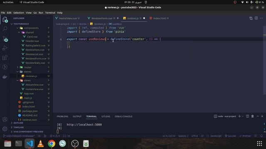Switch to the OUTPUT panel tab
266x149 pixels.
point(77,116)
